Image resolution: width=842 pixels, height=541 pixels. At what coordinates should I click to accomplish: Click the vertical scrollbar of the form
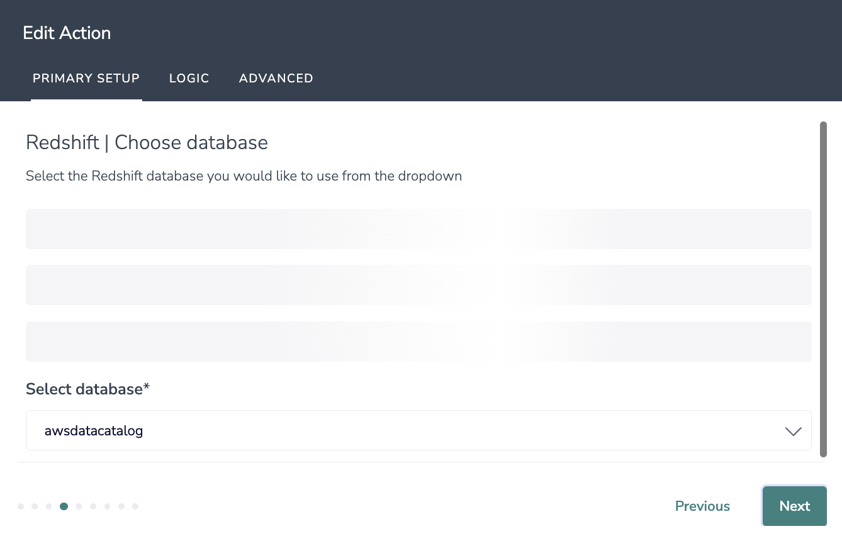tap(823, 289)
